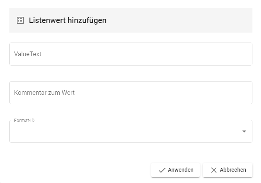Image resolution: width=261 pixels, height=183 pixels.
Task: Apply the list value with Anwenden label
Action: pyautogui.click(x=180, y=170)
